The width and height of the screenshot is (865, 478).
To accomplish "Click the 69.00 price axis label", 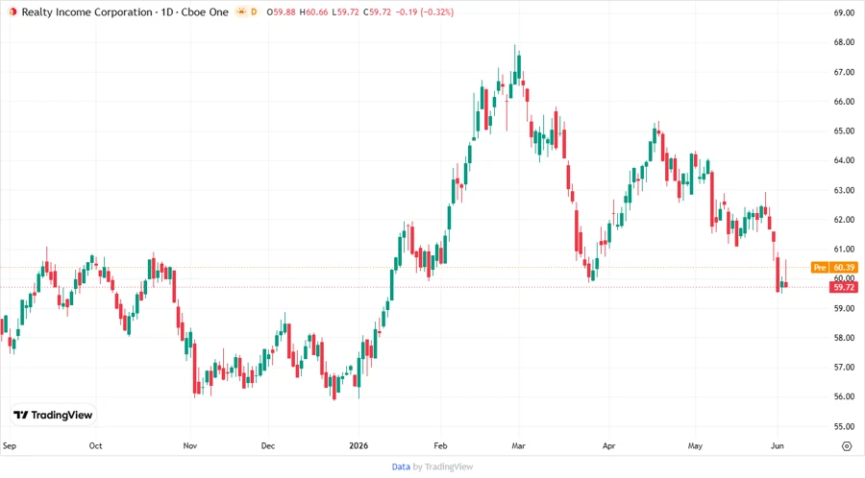I will 844,12.
